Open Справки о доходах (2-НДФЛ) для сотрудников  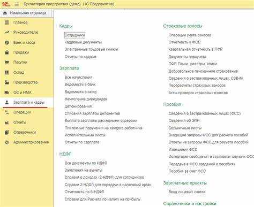coord(104,178)
